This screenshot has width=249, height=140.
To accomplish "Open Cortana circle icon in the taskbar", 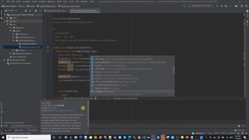I will coord(54,137).
